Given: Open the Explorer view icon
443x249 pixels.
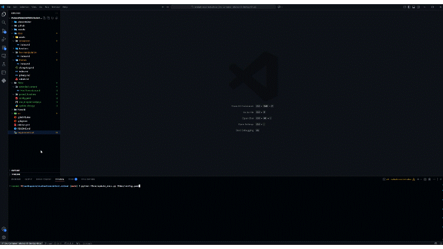Looking at the screenshot, I should click(x=4, y=14).
